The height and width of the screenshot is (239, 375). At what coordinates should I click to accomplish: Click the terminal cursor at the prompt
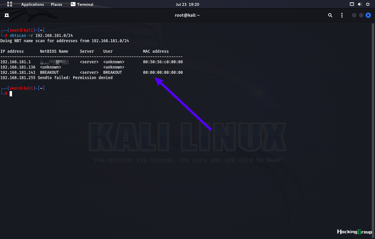11,94
